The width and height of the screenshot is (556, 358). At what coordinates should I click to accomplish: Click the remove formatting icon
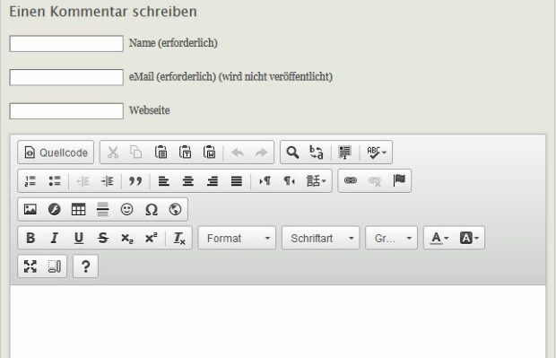tap(179, 238)
